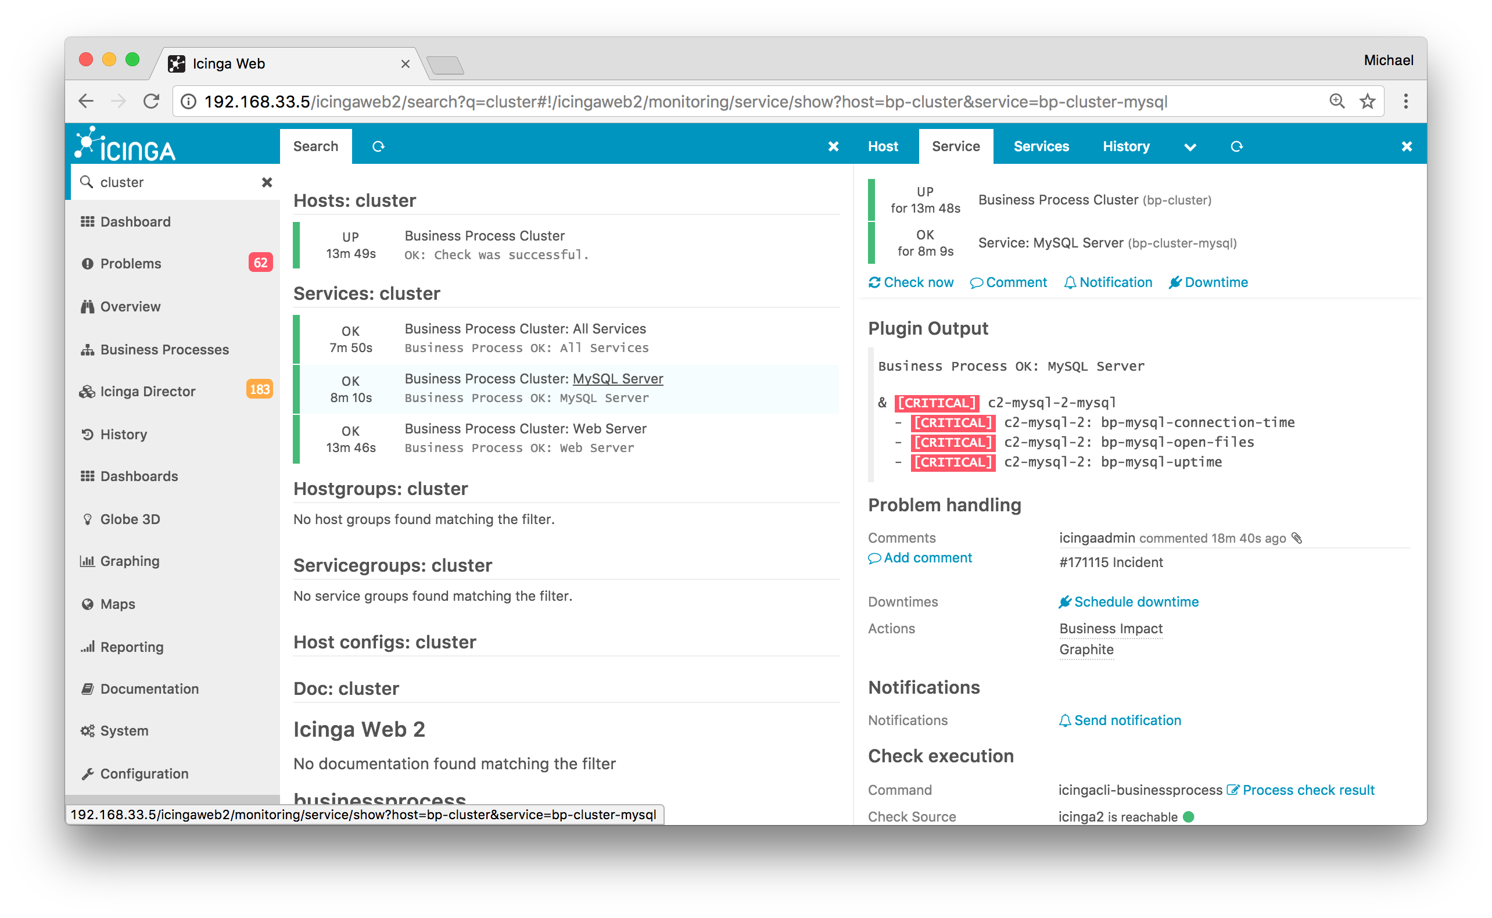Click the 62 problems badge
1492x918 pixels.
pyautogui.click(x=260, y=262)
